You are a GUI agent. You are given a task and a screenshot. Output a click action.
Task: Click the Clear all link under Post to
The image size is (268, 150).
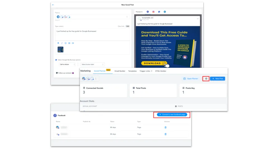coord(57,20)
